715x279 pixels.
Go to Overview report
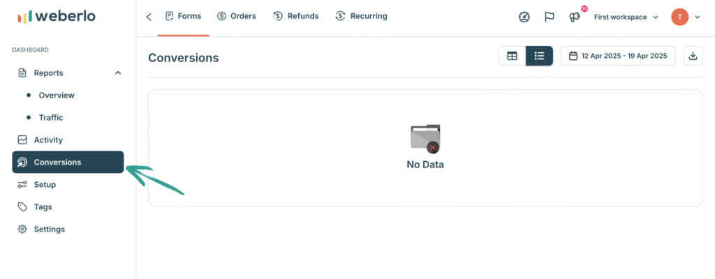tap(57, 96)
